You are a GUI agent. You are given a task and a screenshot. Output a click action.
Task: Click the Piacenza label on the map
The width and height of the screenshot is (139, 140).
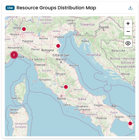28,41
